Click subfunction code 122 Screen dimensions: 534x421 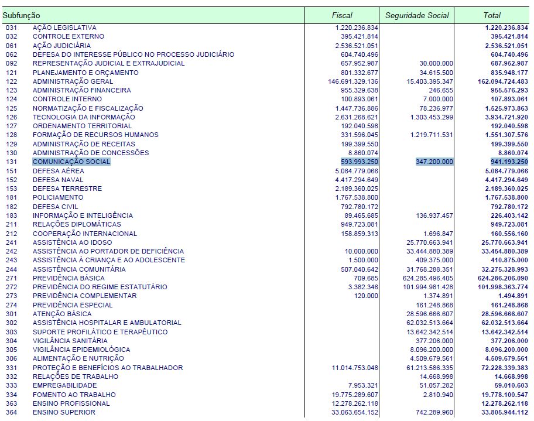(11, 81)
